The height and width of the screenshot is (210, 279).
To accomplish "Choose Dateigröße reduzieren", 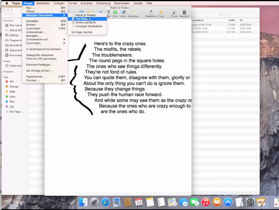I will pyautogui.click(x=45, y=55).
